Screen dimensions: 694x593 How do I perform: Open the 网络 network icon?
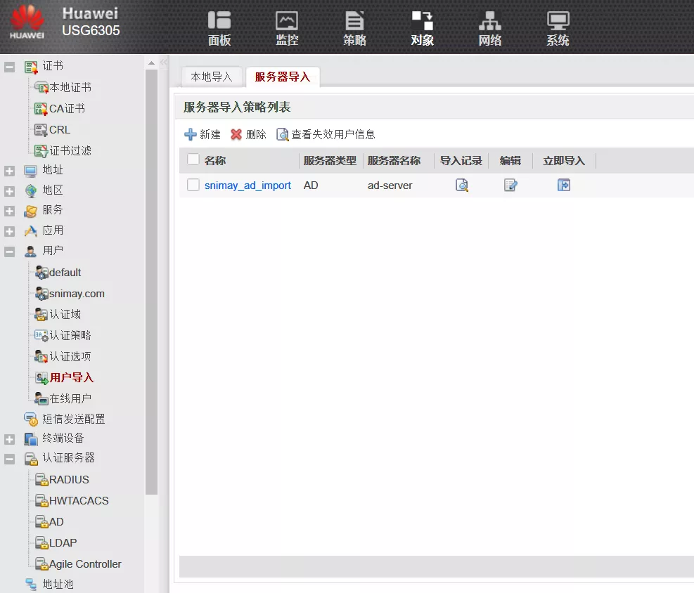click(x=490, y=29)
